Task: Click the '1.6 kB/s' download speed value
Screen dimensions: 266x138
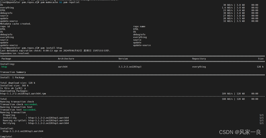Action: coord(227,8)
